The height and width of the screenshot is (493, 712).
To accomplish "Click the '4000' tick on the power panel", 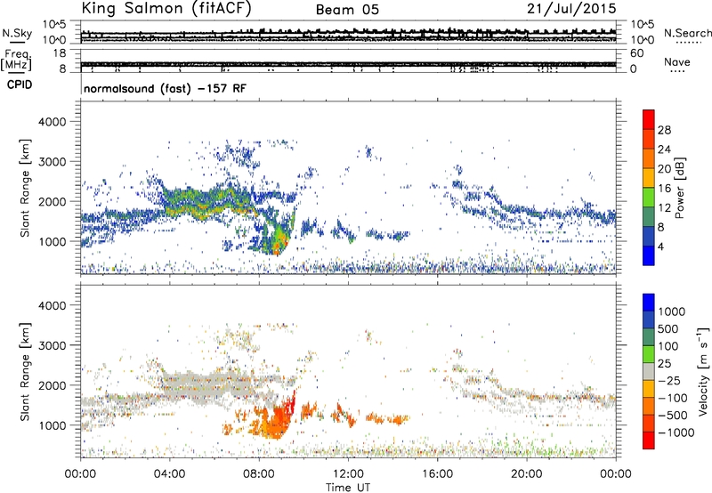I will click(52, 122).
